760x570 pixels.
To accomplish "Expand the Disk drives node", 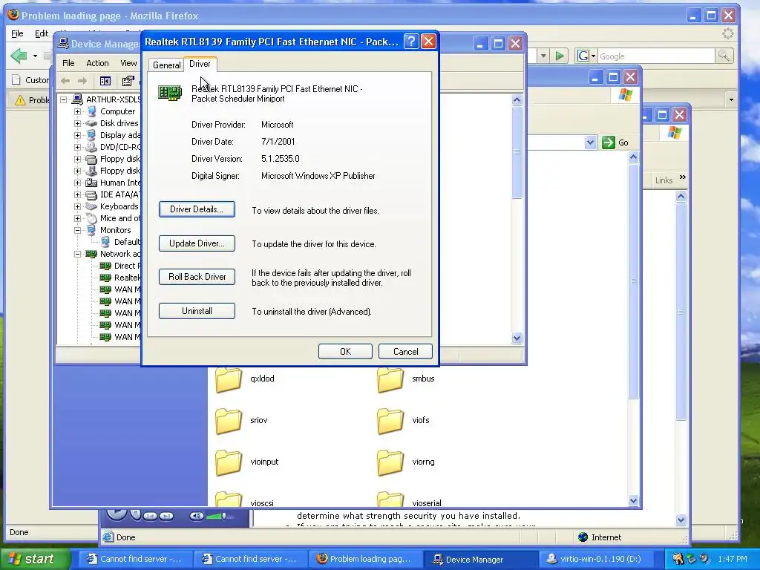I will [x=77, y=123].
